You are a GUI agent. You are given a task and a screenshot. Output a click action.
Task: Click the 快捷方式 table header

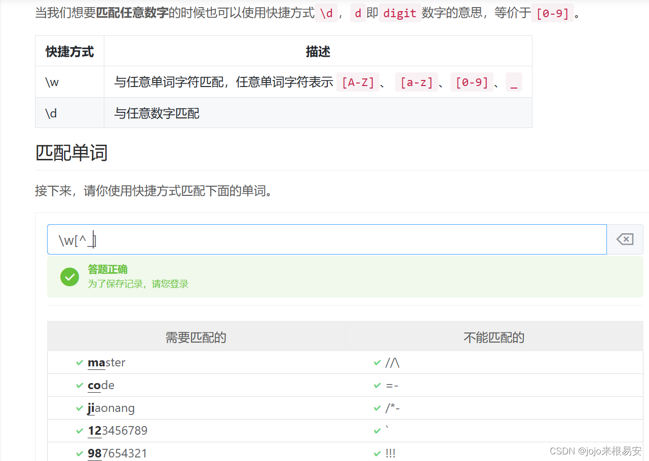coord(69,52)
